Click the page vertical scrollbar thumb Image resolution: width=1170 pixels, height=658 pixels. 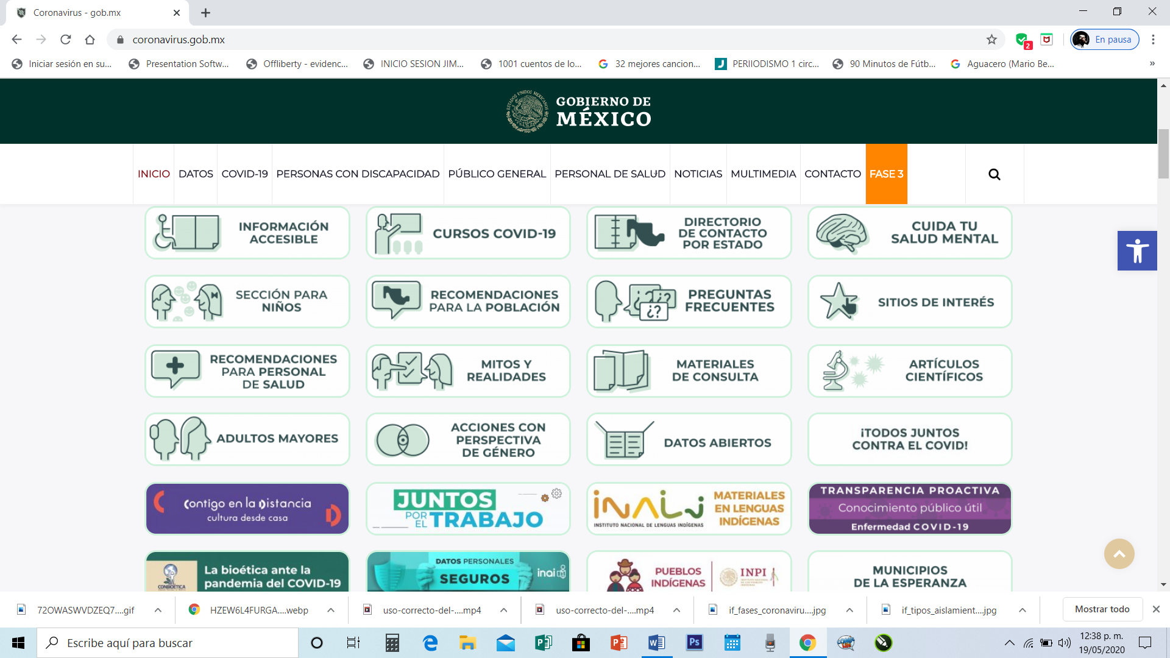(x=1163, y=154)
